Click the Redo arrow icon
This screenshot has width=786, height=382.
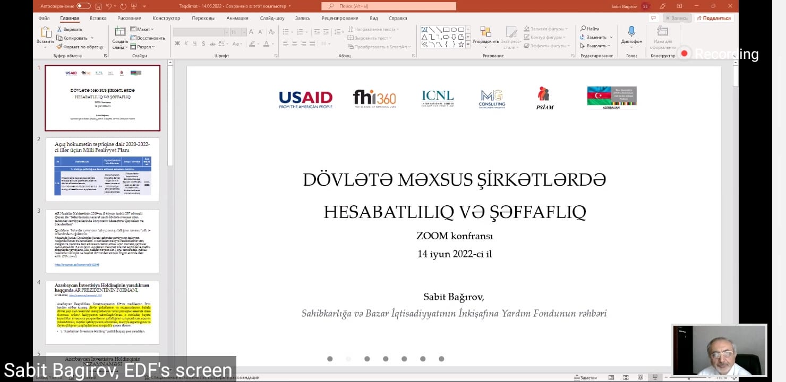click(x=124, y=6)
